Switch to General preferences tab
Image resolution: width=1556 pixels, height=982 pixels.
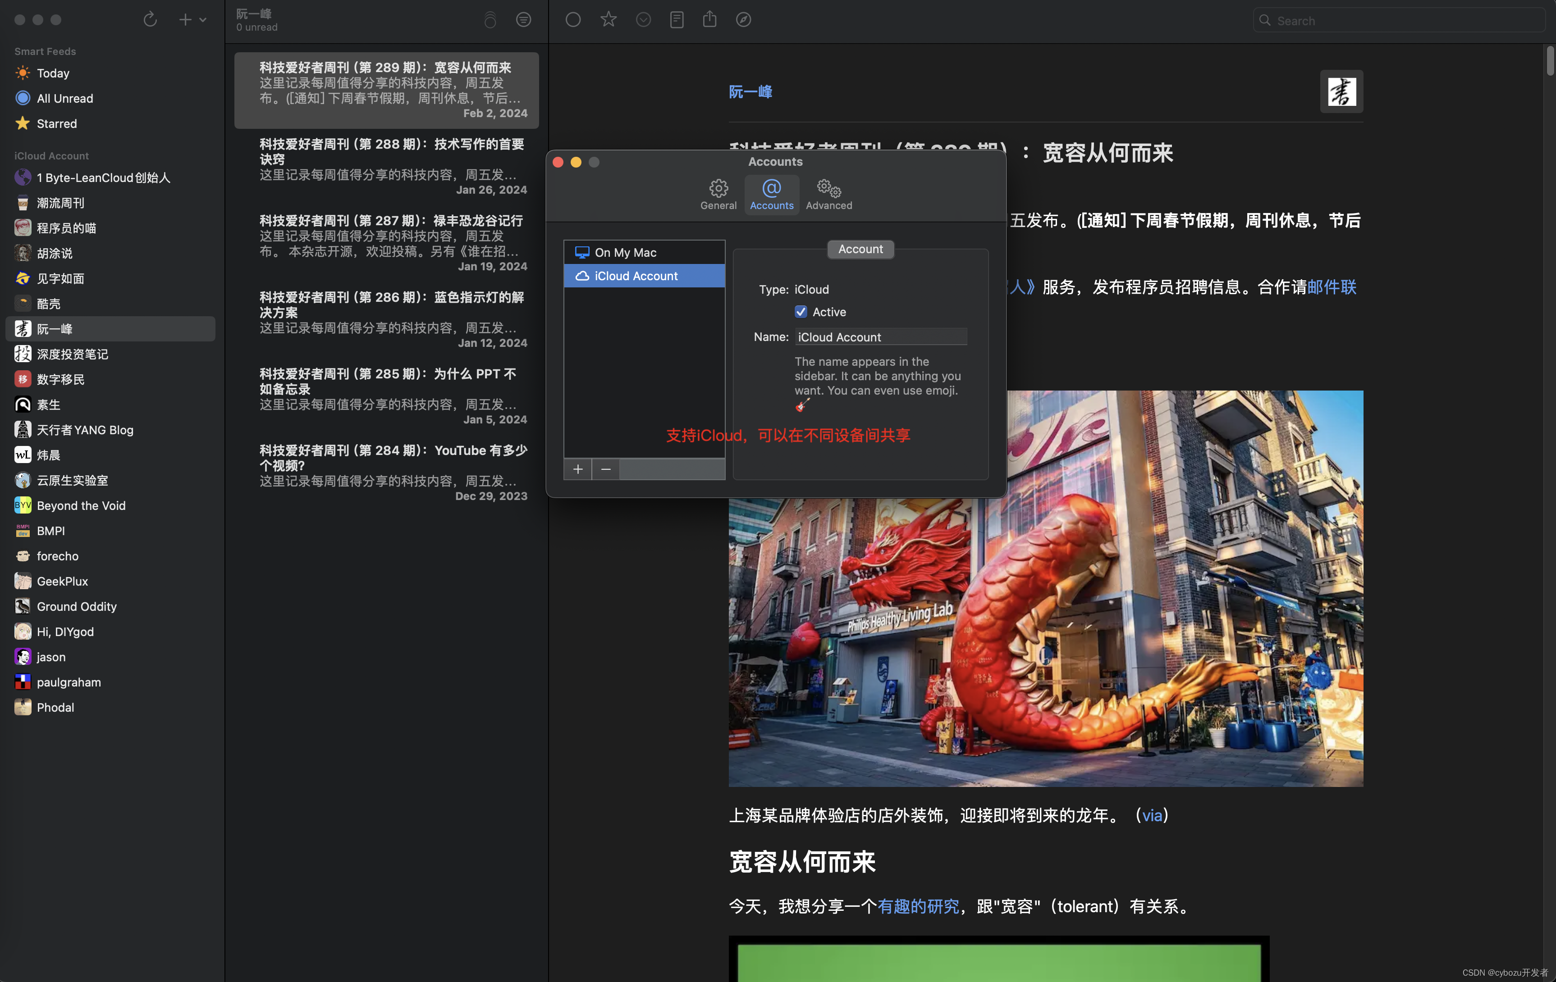(718, 194)
